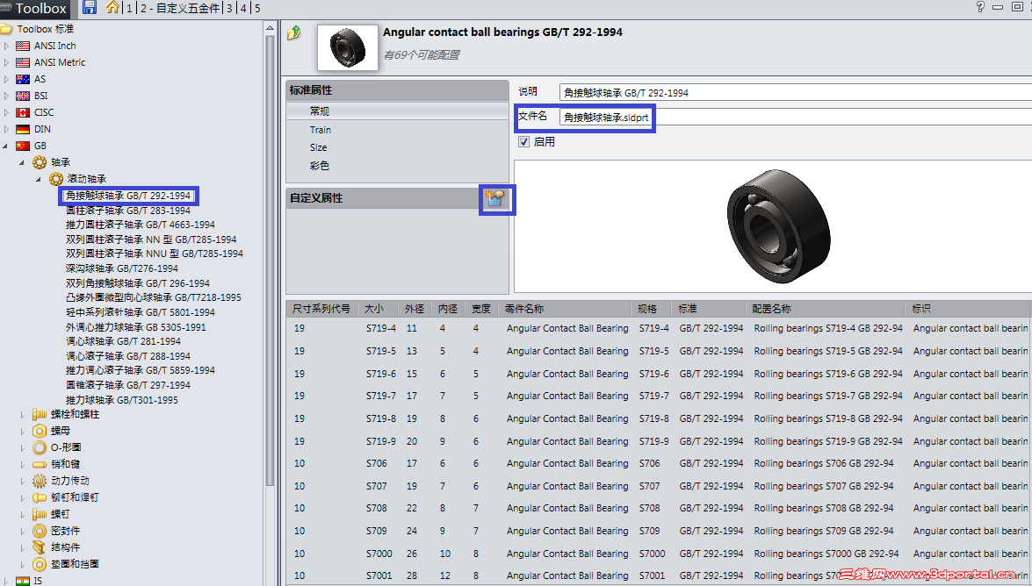Click the GB China flag icon

click(23, 146)
